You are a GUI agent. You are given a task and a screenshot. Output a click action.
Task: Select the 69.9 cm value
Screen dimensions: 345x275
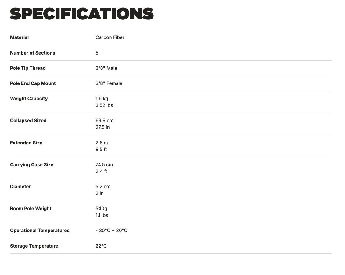[105, 121]
